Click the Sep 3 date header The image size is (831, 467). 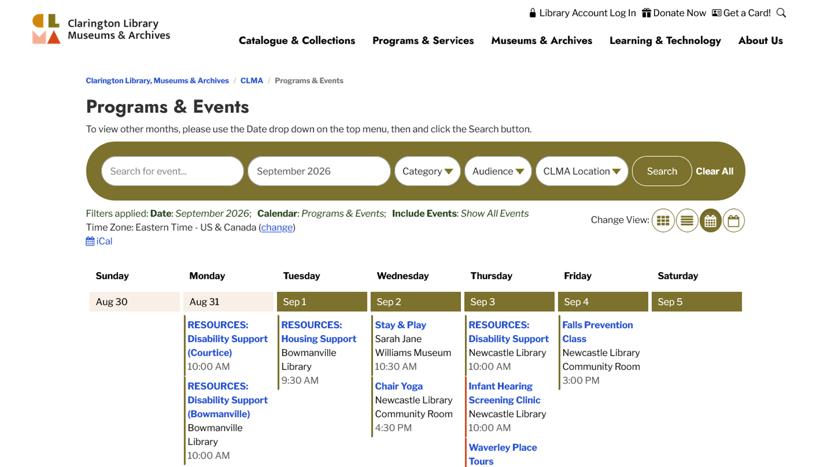point(509,302)
